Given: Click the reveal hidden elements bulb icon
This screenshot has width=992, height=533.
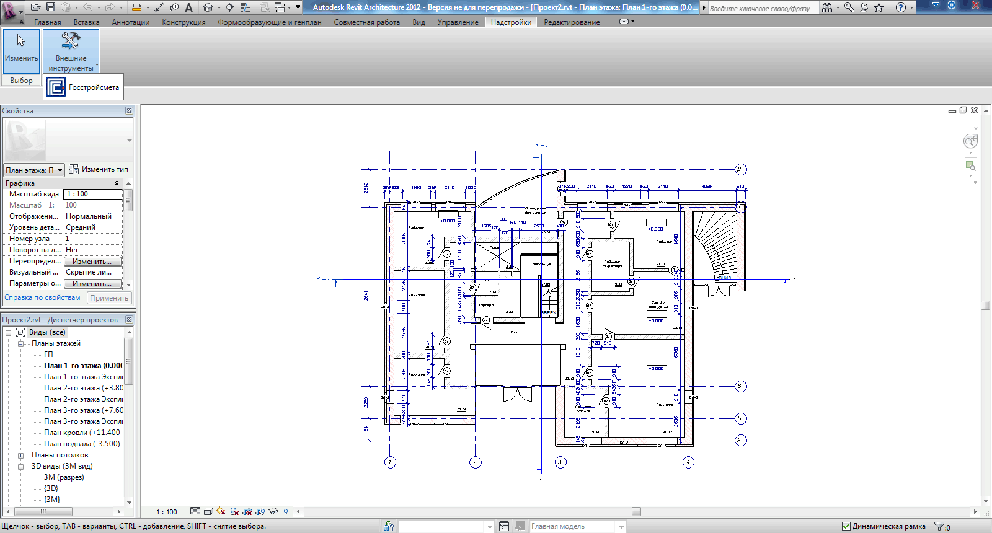Looking at the screenshot, I should point(286,511).
